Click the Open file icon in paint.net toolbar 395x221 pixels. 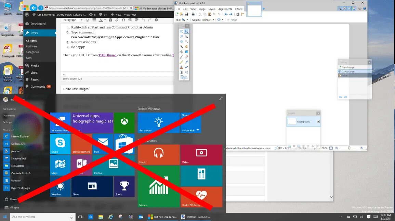(181, 14)
